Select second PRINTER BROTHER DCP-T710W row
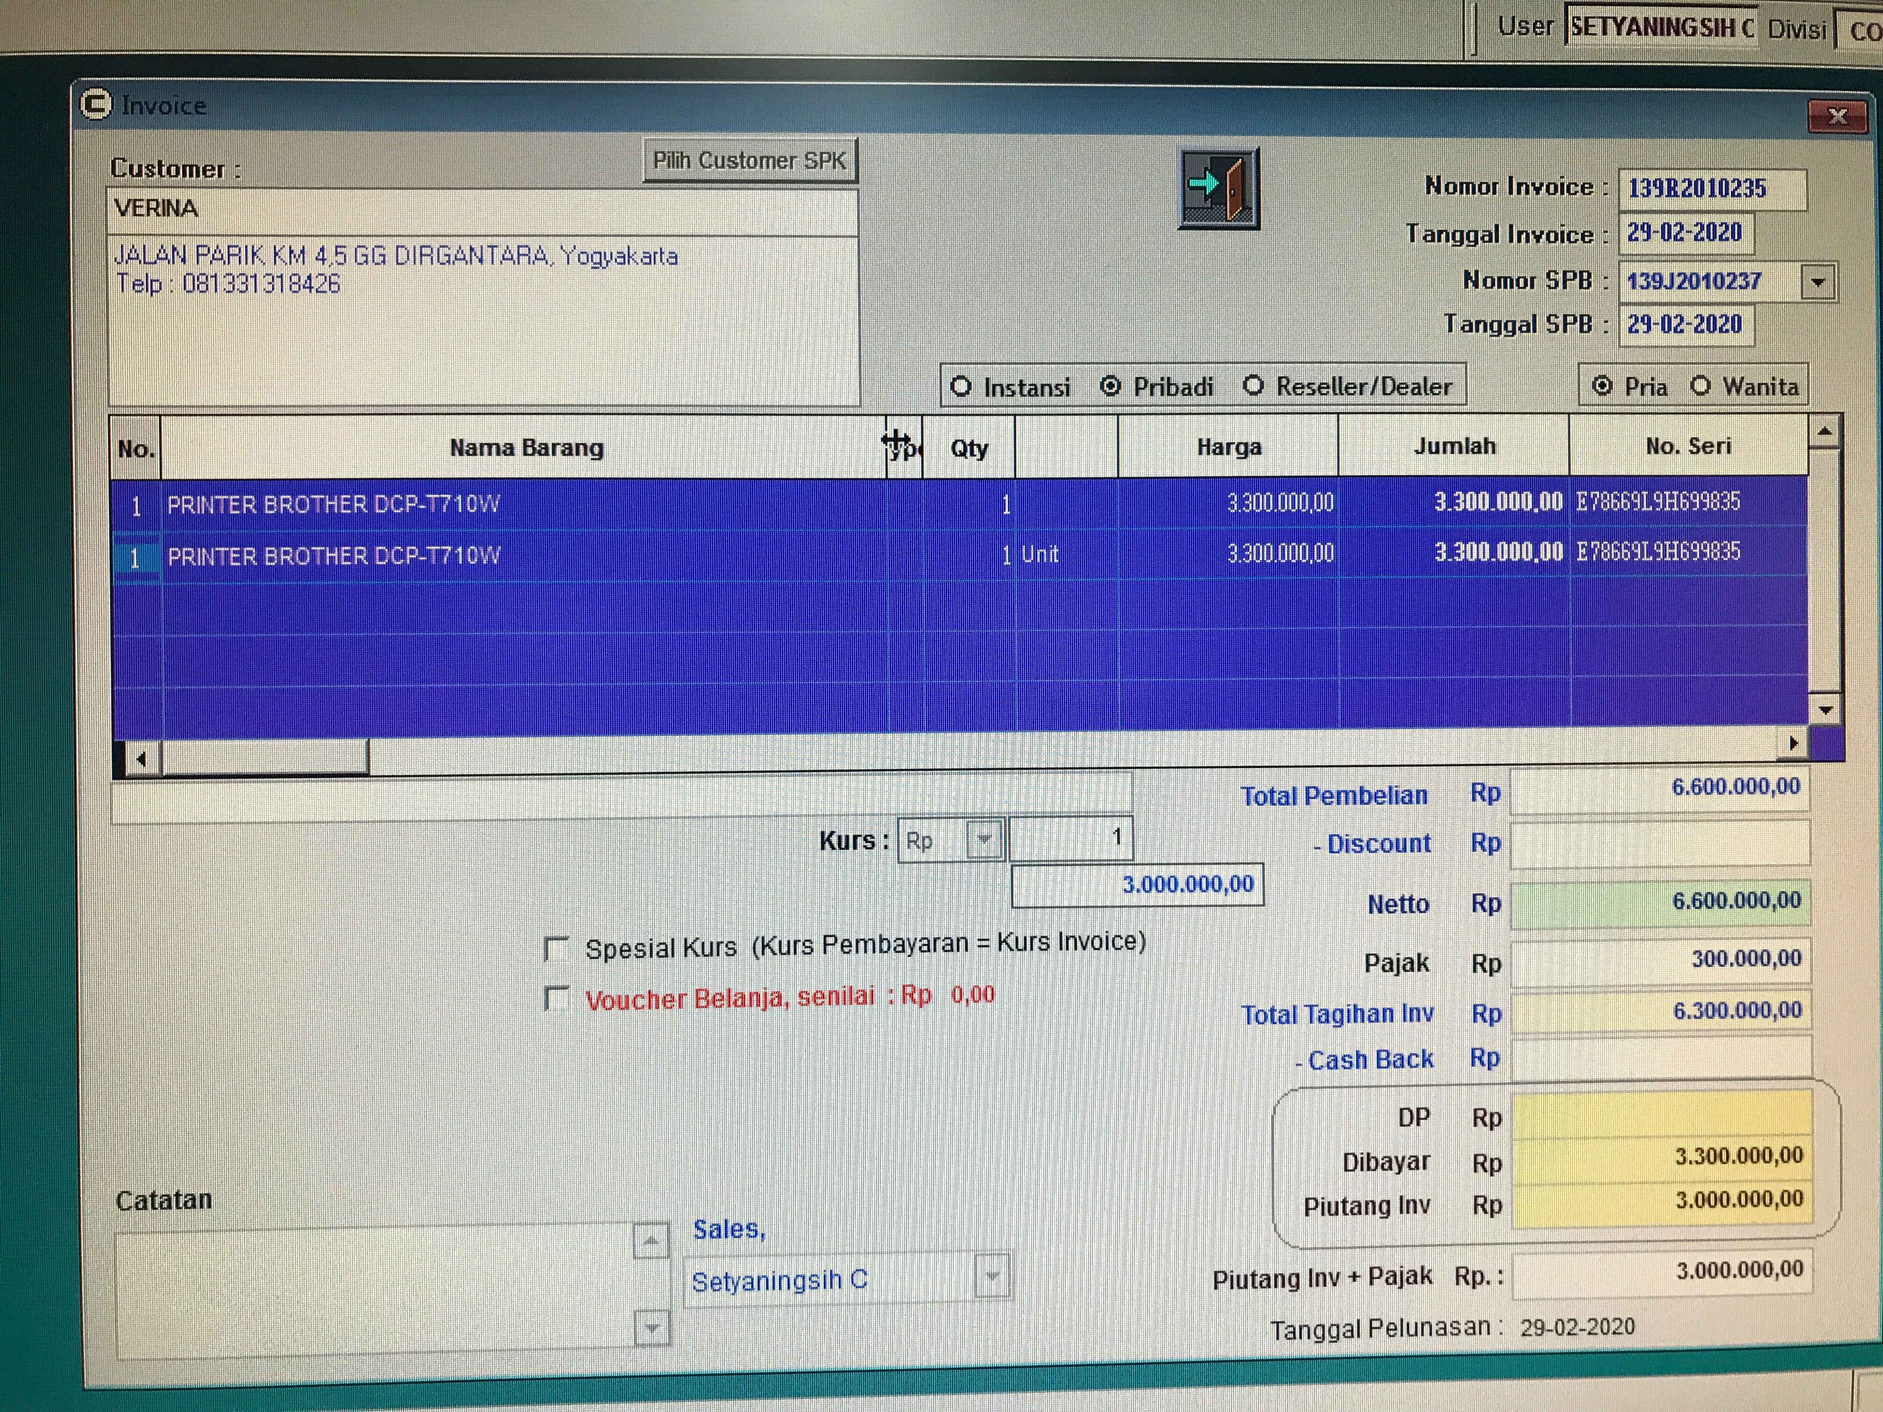This screenshot has width=1883, height=1412. coord(333,557)
